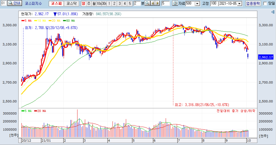Click the right arrow scroll-forward icon
This screenshot has height=145, width=276.
[157, 3]
